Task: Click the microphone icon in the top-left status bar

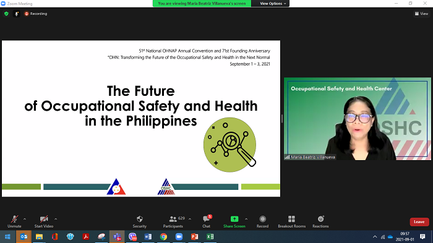Action: pyautogui.click(x=17, y=14)
